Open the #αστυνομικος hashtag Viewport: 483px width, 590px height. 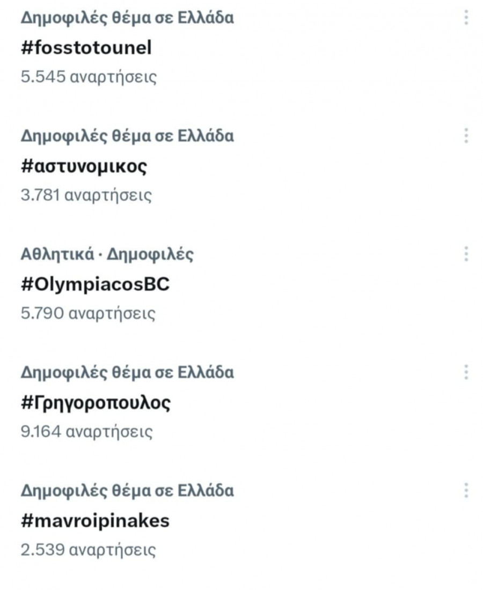click(84, 166)
